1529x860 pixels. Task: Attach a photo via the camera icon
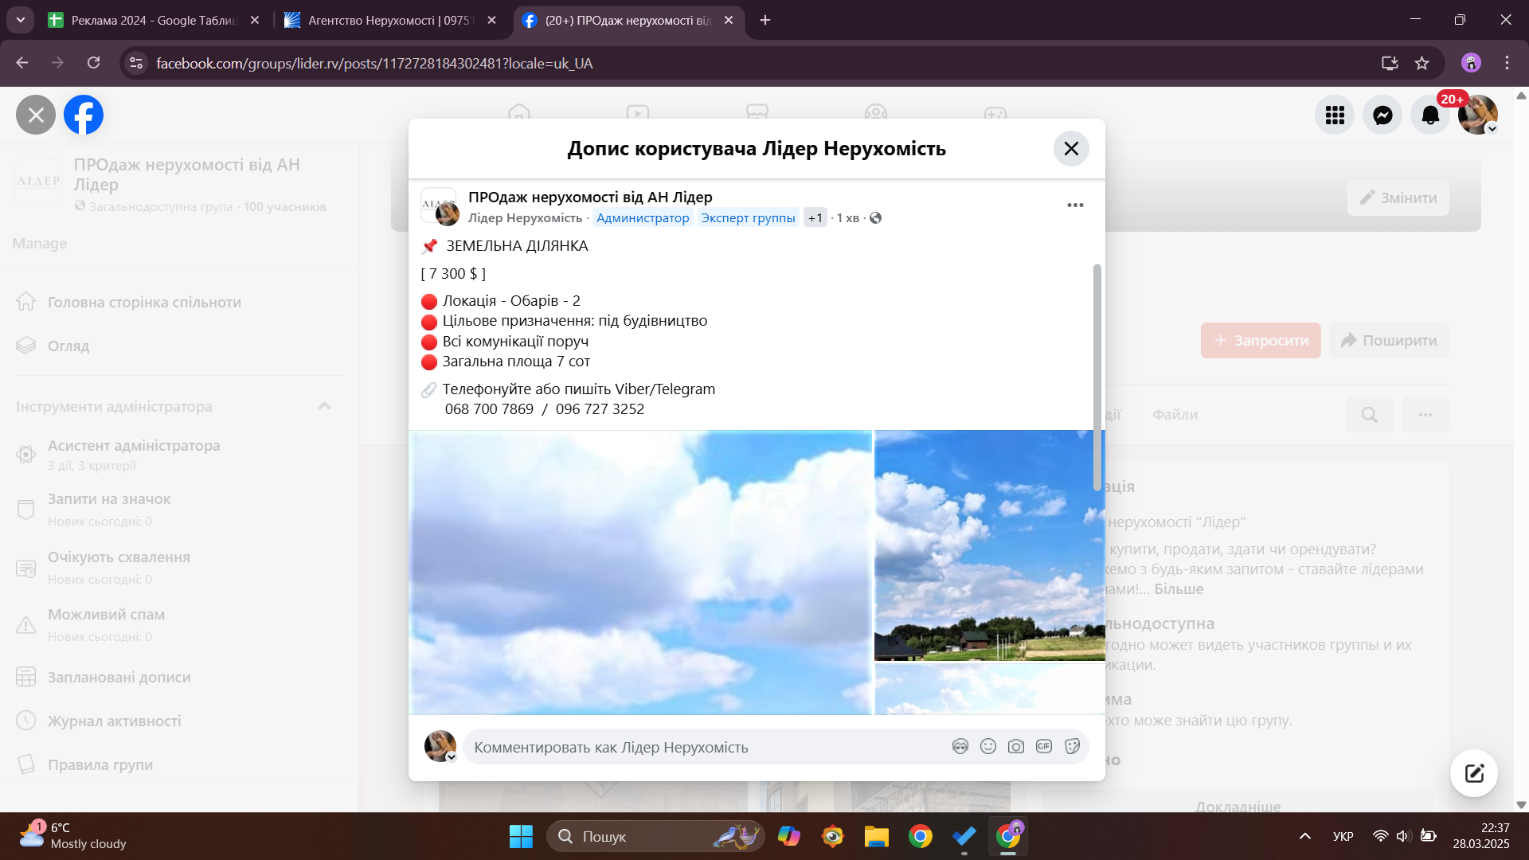pos(1016,746)
